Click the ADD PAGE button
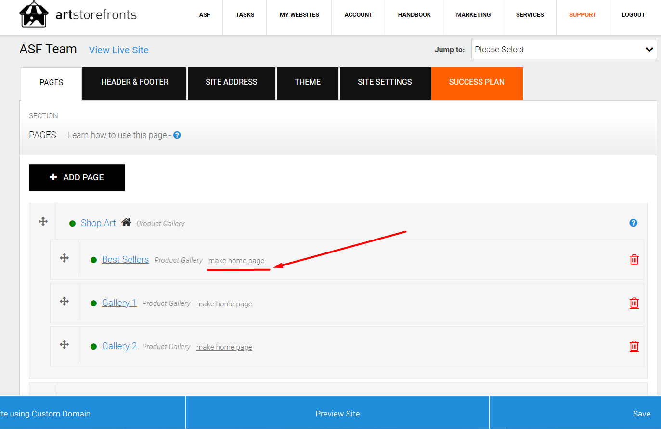This screenshot has width=661, height=429. pyautogui.click(x=77, y=177)
